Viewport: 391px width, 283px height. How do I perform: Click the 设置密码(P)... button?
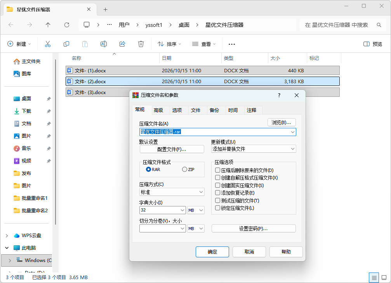[x=254, y=229]
